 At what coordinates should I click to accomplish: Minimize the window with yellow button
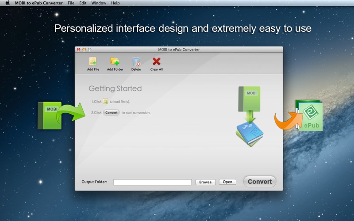(84, 50)
